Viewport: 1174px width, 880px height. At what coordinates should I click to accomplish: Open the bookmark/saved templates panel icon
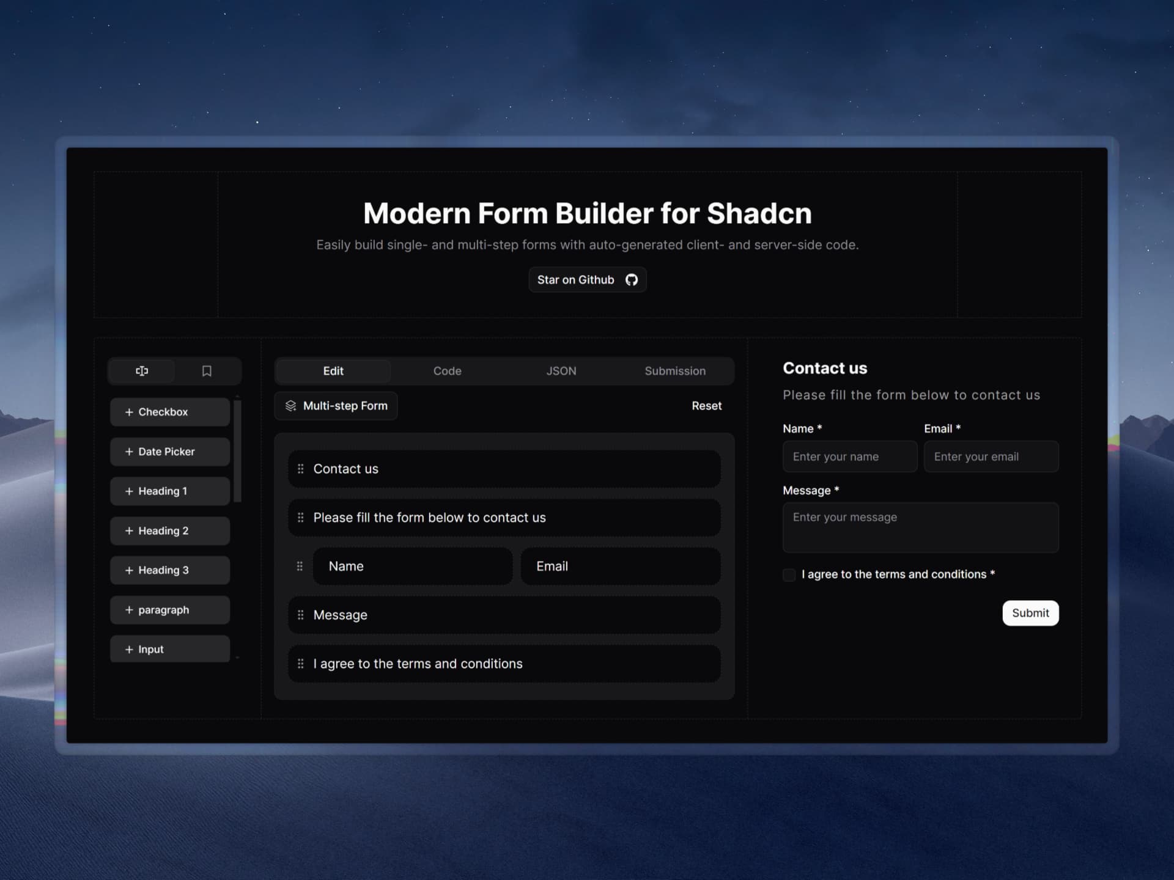point(207,371)
